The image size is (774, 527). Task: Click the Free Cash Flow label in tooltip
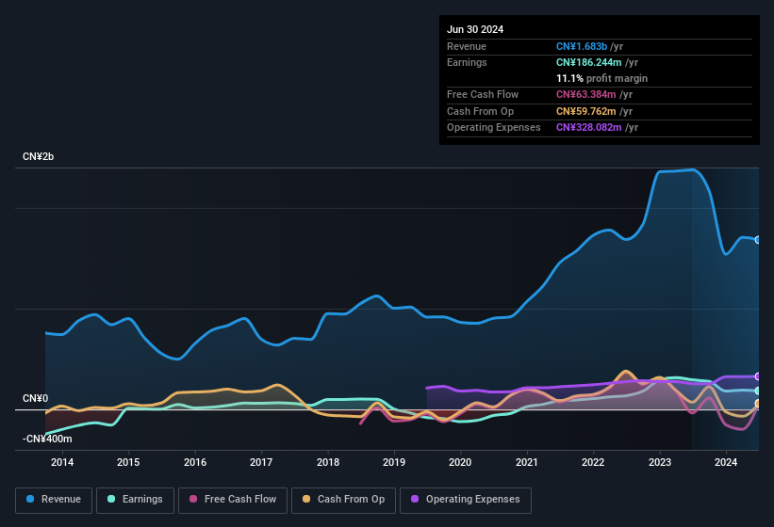483,94
